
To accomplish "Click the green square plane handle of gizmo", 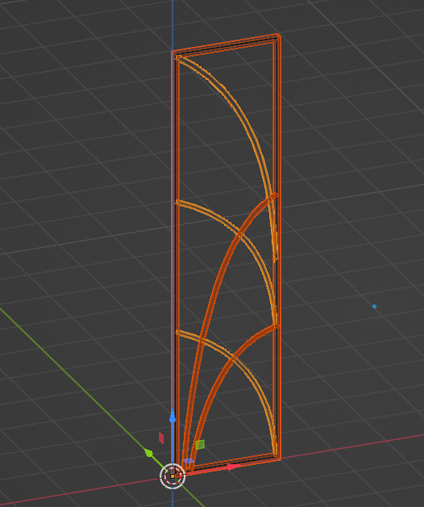I will click(200, 445).
